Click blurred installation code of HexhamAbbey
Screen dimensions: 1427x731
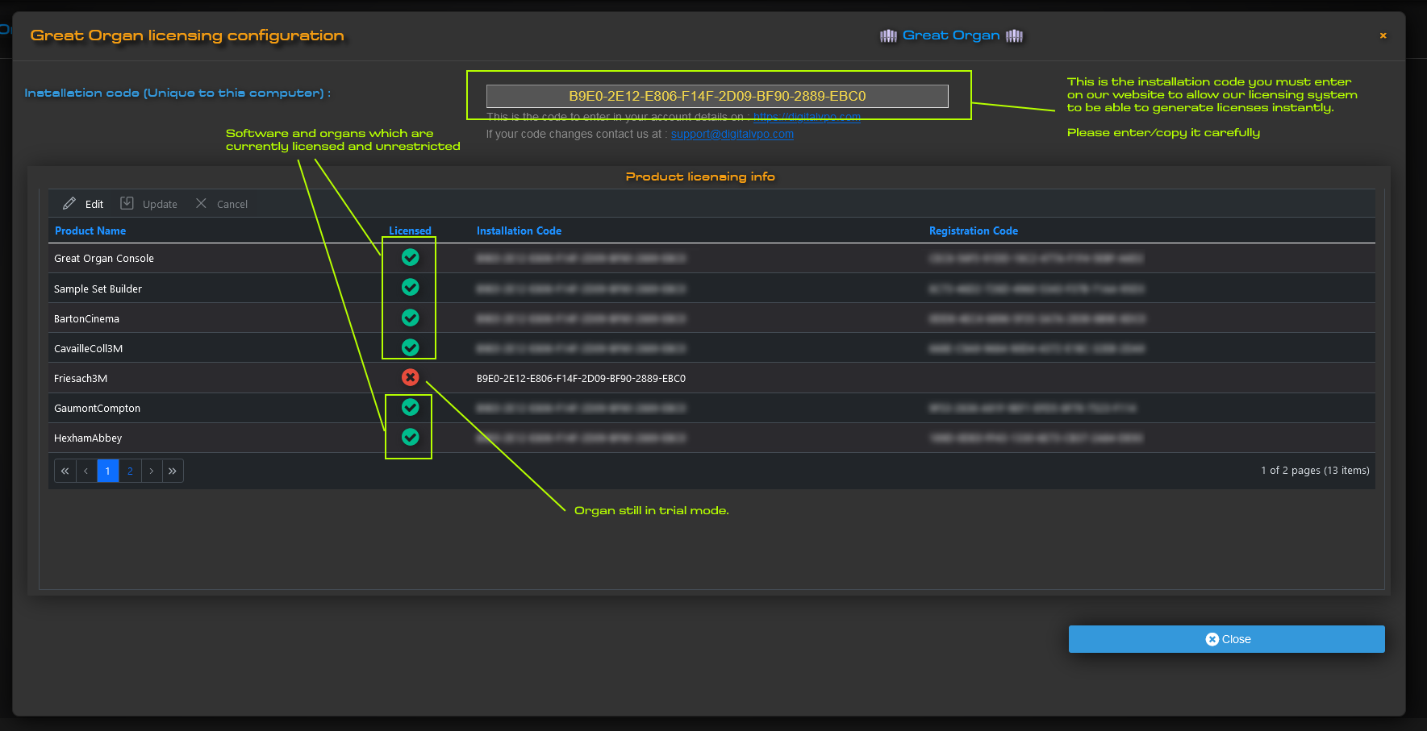click(581, 438)
